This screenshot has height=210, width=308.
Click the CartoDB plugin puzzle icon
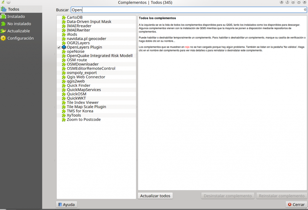click(64, 17)
